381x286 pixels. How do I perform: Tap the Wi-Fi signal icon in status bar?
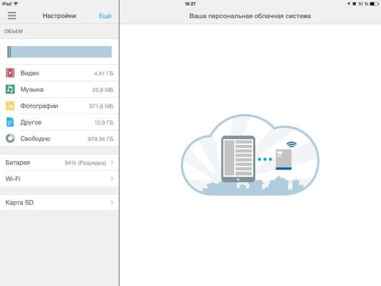(x=15, y=4)
